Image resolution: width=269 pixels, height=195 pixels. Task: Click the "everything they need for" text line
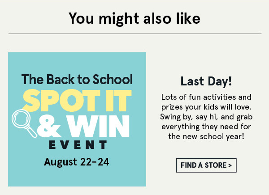206,126
